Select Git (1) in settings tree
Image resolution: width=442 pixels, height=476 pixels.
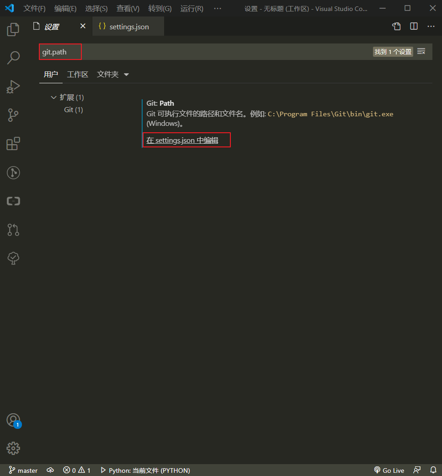74,109
